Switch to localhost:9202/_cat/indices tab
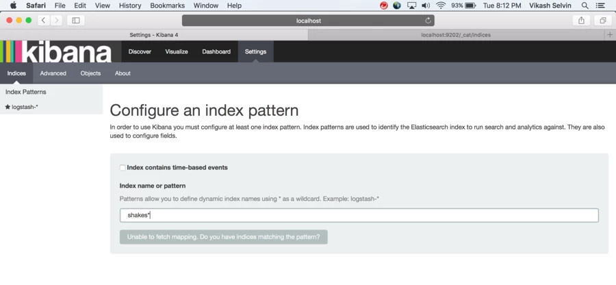Viewport: 616px width, 285px height. (x=456, y=34)
